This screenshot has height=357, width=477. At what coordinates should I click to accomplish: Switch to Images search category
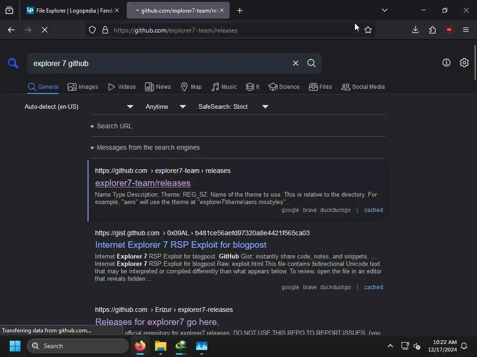(83, 87)
